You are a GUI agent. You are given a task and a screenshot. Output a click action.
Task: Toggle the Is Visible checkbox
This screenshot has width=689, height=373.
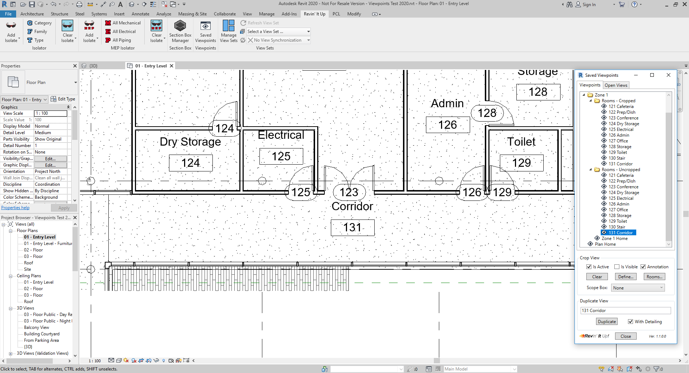tap(617, 267)
